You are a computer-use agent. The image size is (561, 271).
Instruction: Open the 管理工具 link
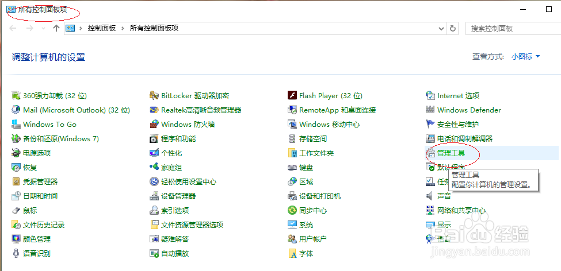pos(451,153)
